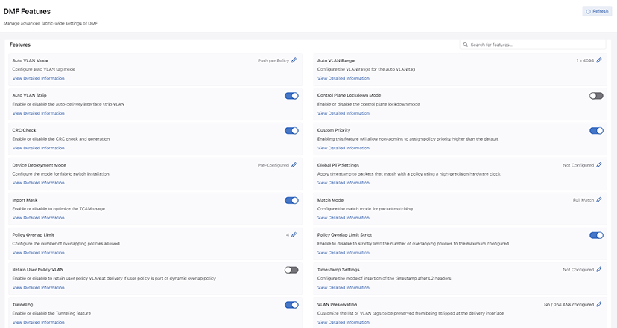This screenshot has height=328, width=617.
Task: Toggle Policy Overlap Limit Strict switch
Action: (x=596, y=235)
